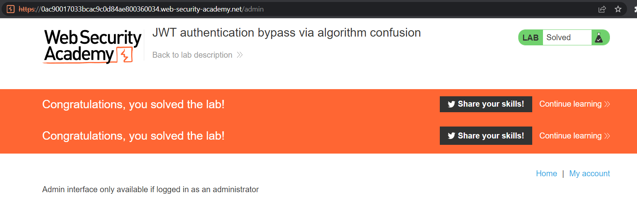Click double chevron after Back to lab description
Viewport: 637px width, 224px height.
click(x=240, y=55)
